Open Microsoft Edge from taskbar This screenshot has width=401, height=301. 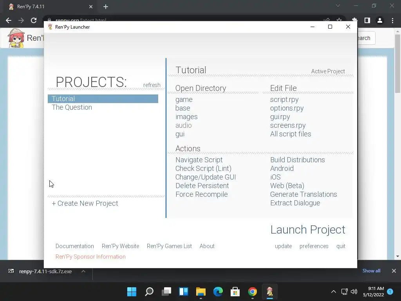click(218, 292)
